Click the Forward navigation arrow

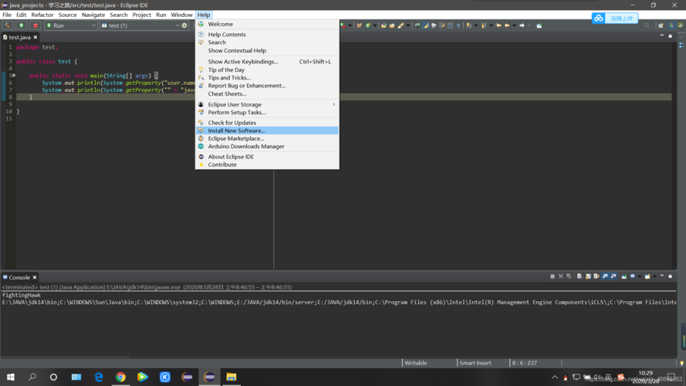tap(522, 25)
